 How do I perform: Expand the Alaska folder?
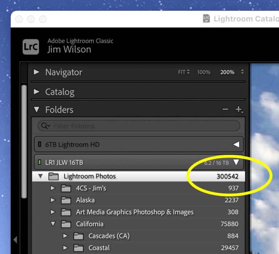(53, 200)
